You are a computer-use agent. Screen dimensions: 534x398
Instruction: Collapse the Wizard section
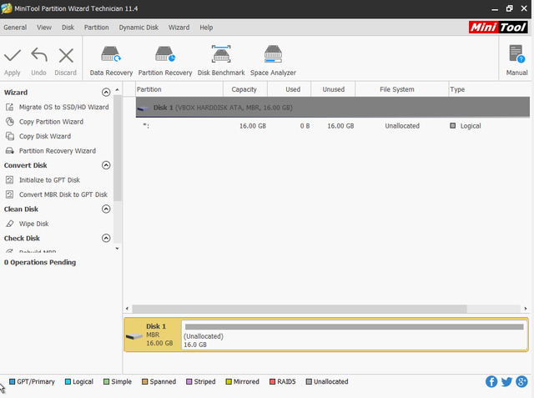click(x=106, y=93)
